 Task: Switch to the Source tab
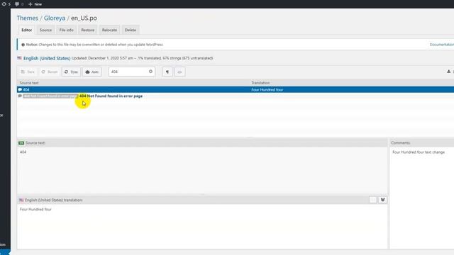(x=45, y=30)
